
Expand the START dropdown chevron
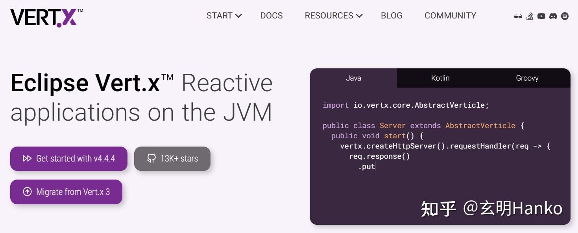(x=238, y=16)
